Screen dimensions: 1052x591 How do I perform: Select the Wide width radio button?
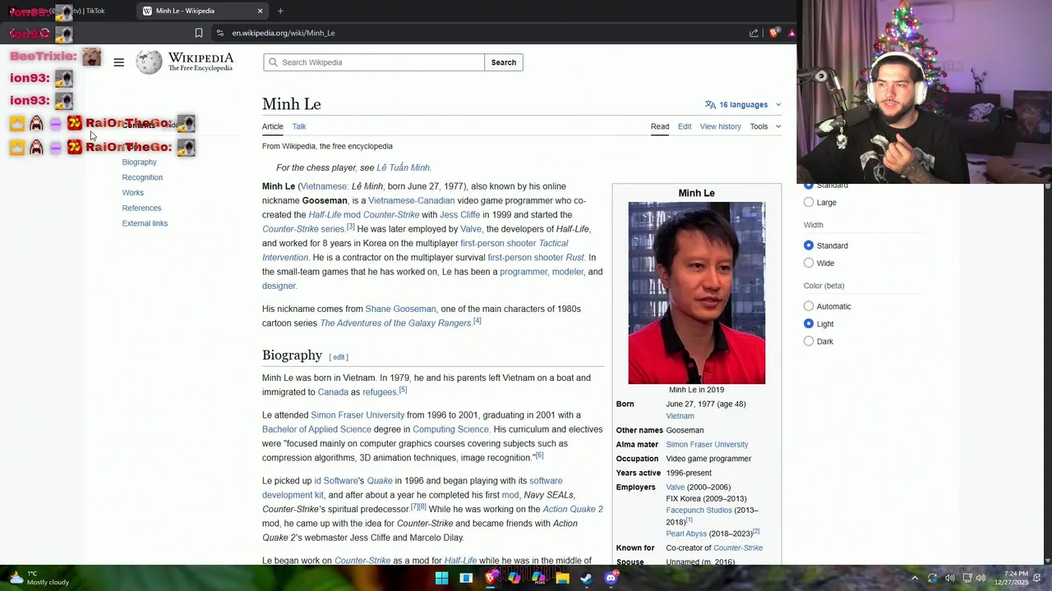pos(809,263)
